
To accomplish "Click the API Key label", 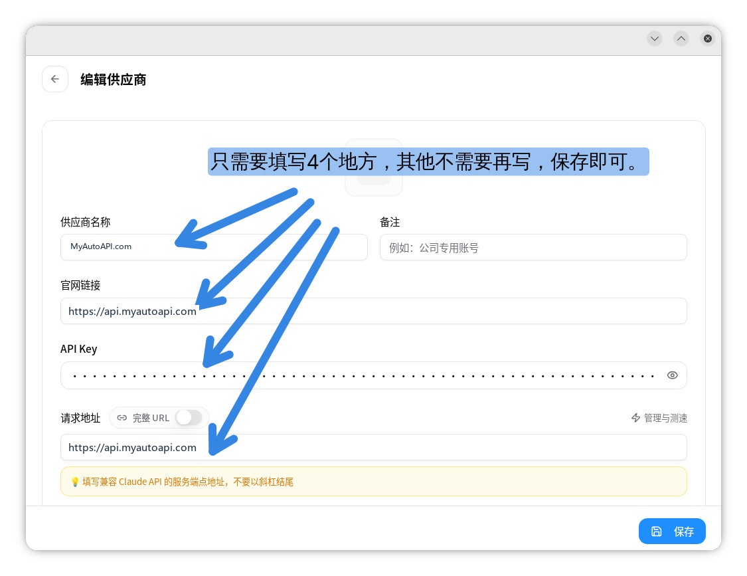I will [x=78, y=349].
